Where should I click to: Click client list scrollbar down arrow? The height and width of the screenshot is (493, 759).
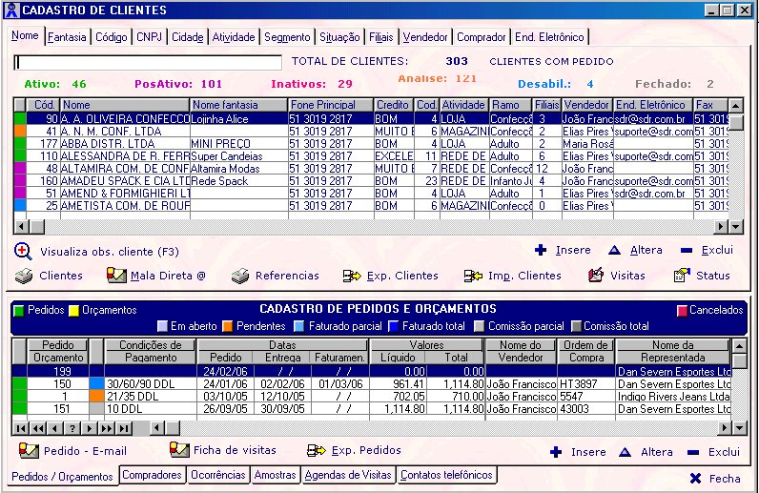736,226
